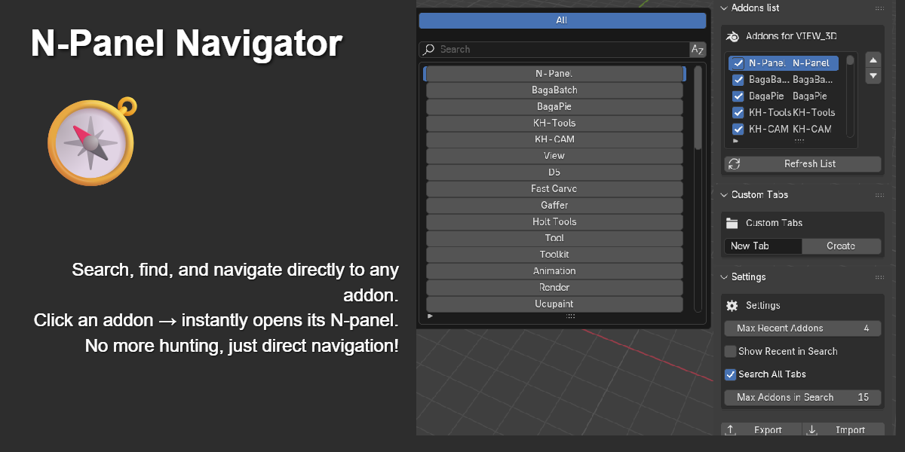The width and height of the screenshot is (905, 452).
Task: Click the New Tab name field
Action: coord(763,246)
